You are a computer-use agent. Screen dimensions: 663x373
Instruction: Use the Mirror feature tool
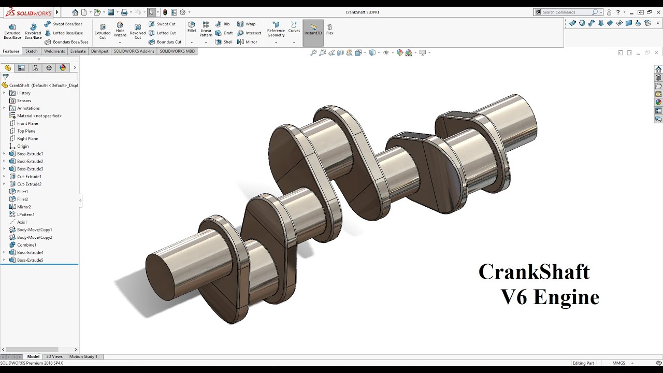(x=247, y=42)
